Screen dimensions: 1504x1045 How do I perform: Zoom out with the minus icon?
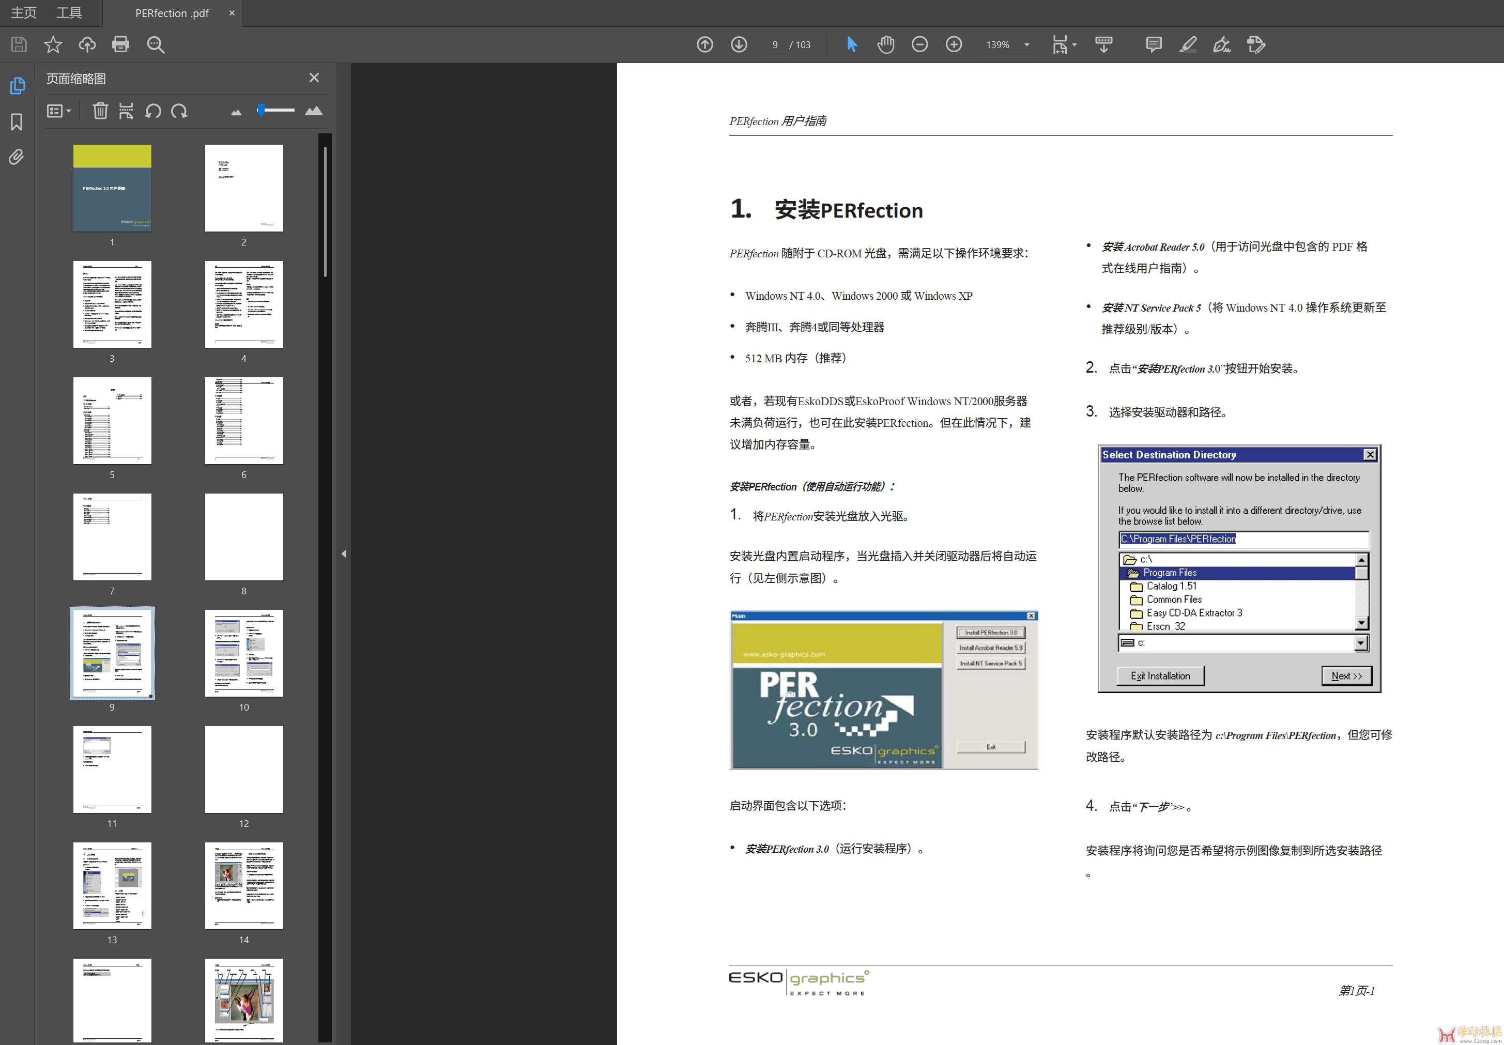tap(919, 44)
